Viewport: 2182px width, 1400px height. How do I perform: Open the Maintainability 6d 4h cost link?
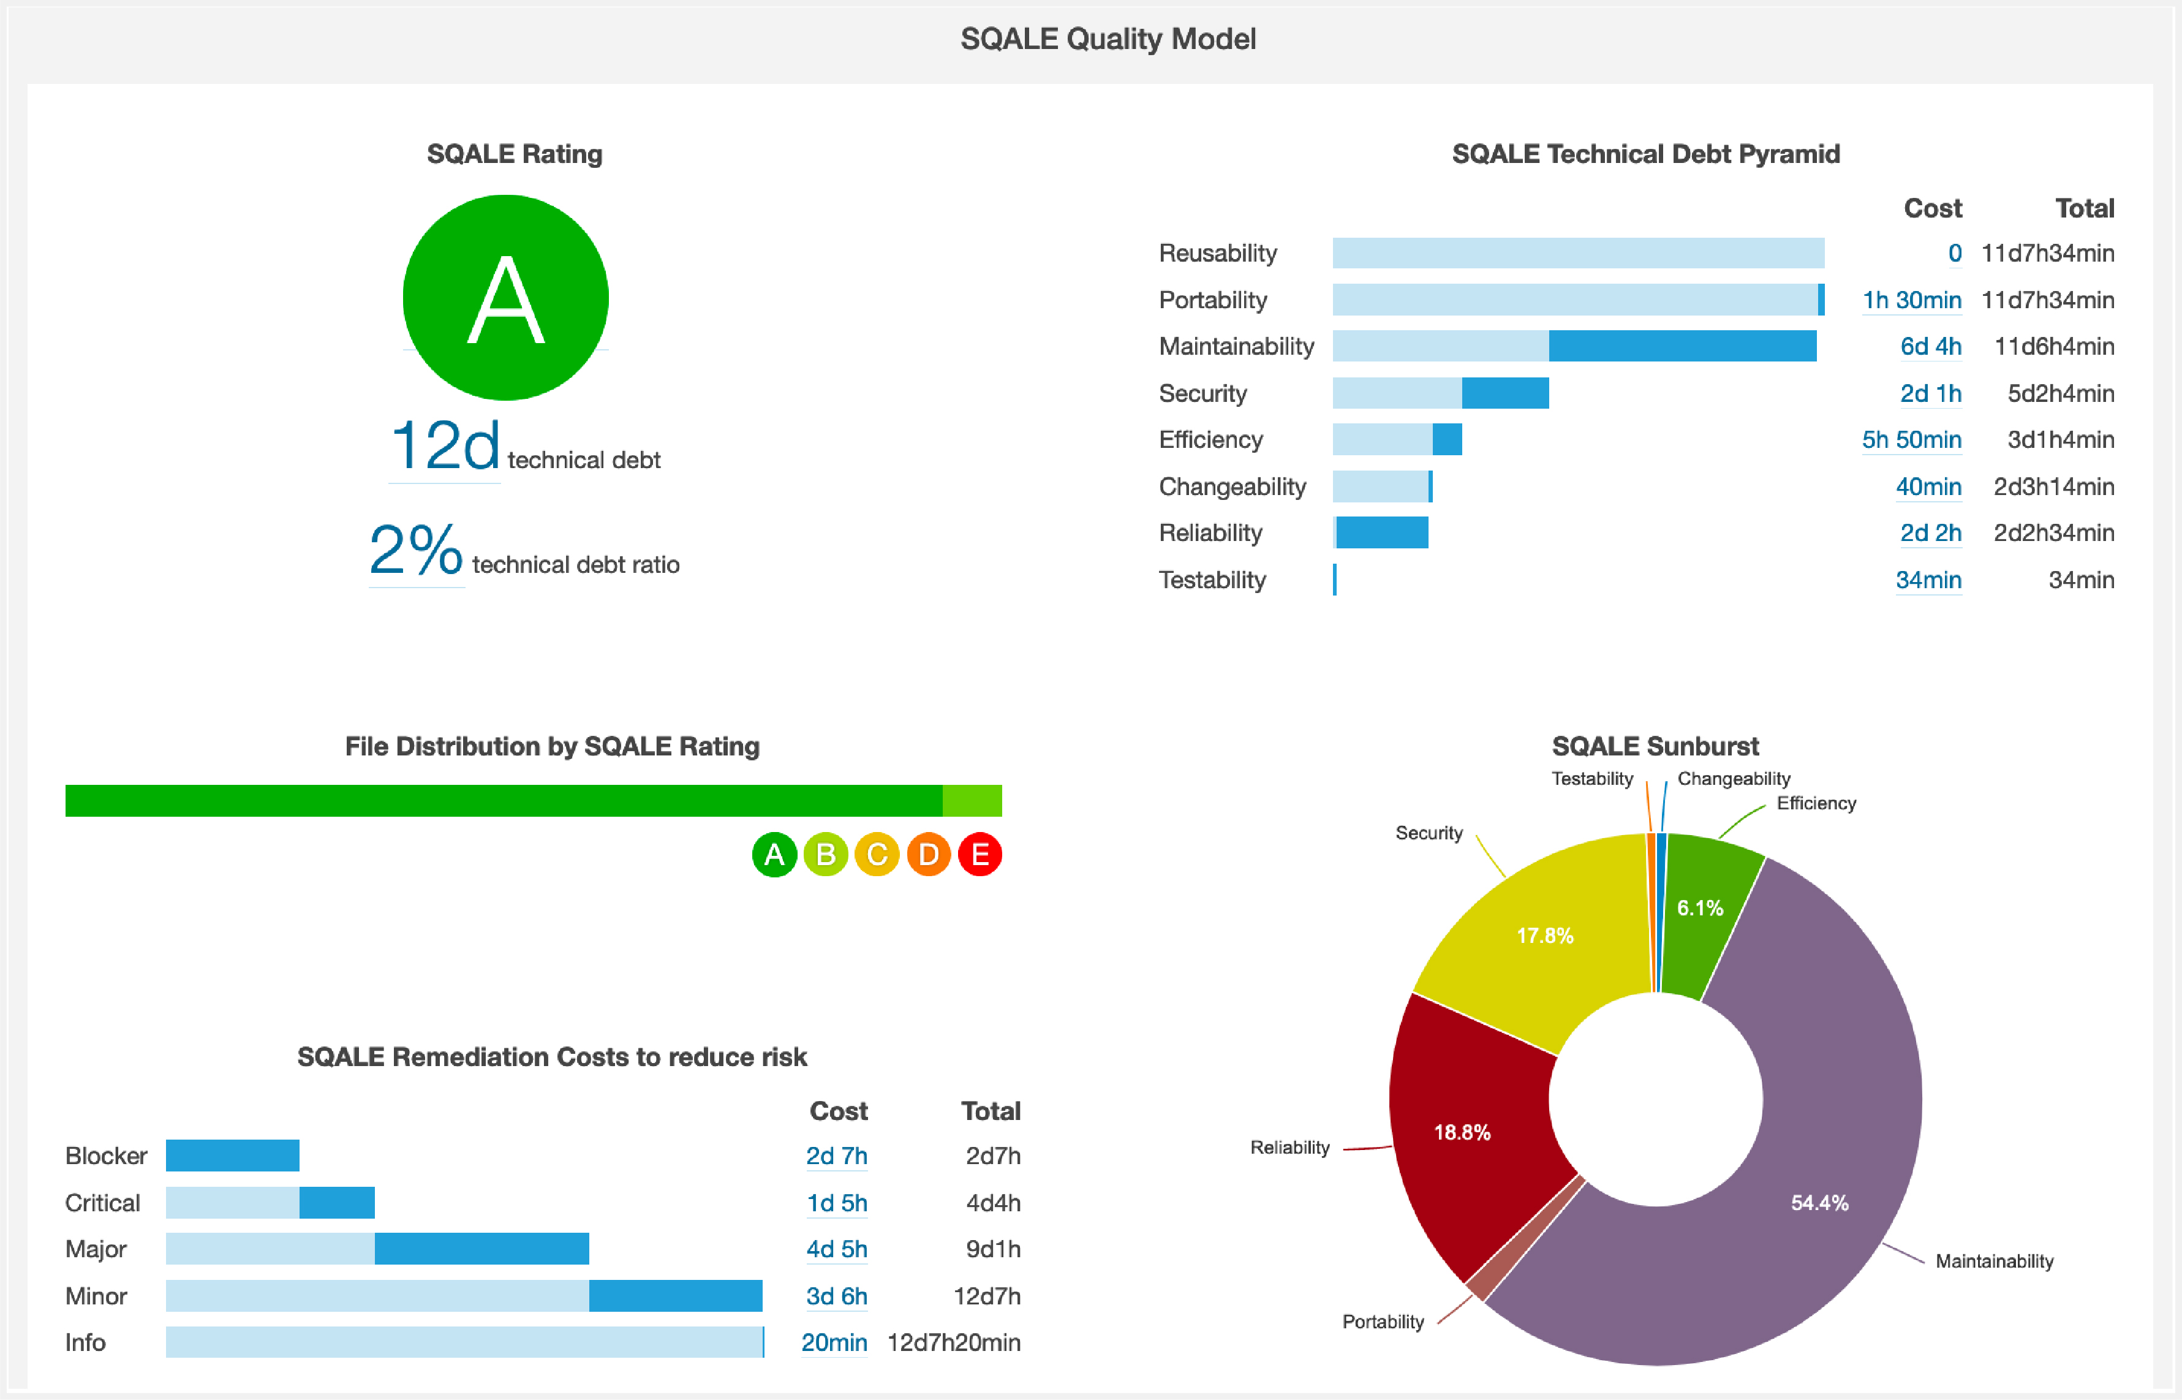[x=1930, y=346]
